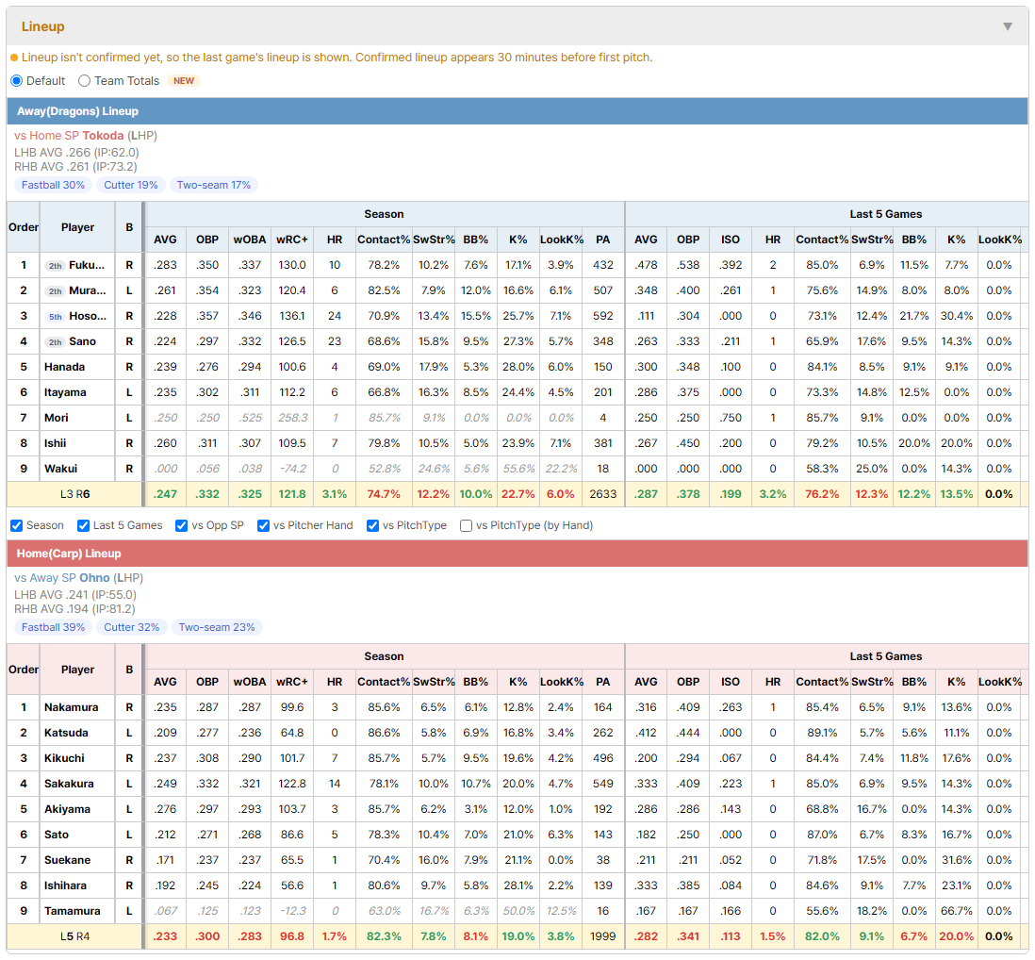Select player Tamamura in Carp lineup

pyautogui.click(x=72, y=911)
